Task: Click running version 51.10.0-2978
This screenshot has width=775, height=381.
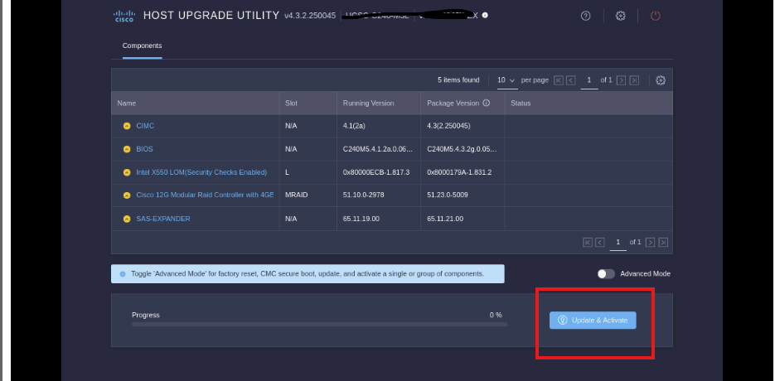Action: click(x=363, y=195)
